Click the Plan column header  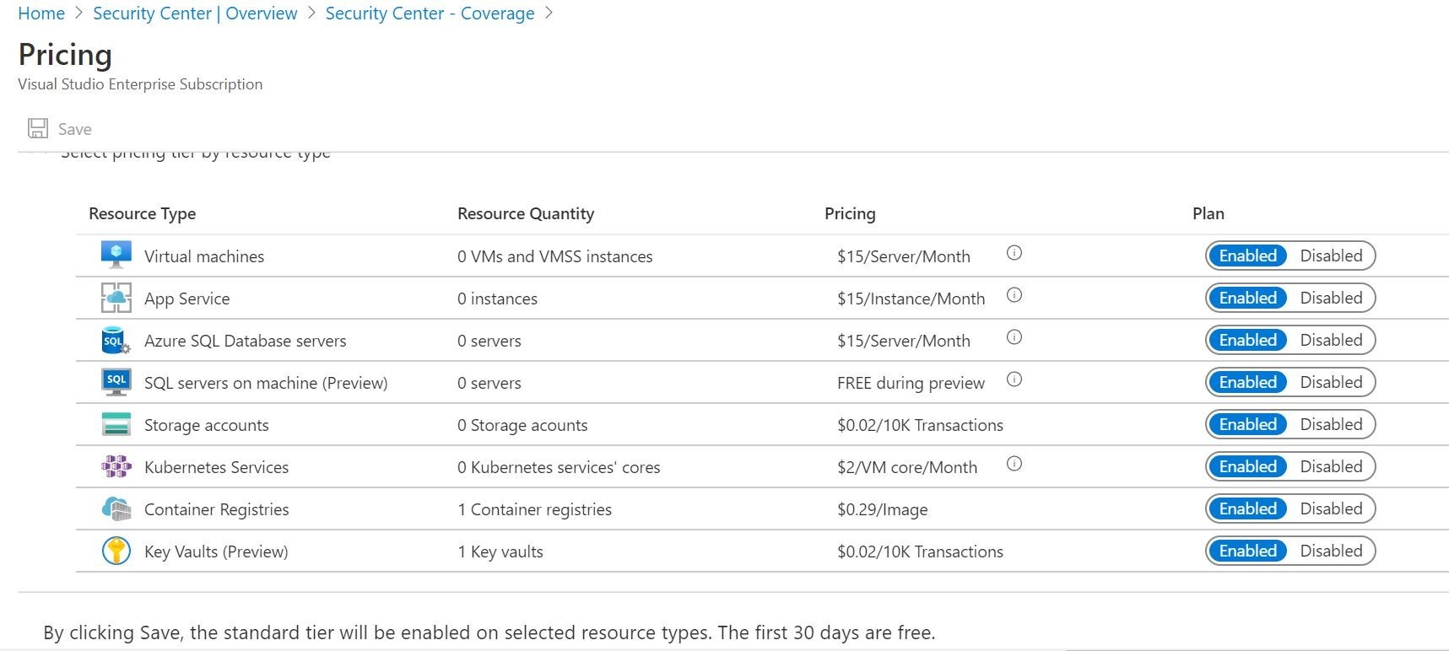coord(1208,213)
